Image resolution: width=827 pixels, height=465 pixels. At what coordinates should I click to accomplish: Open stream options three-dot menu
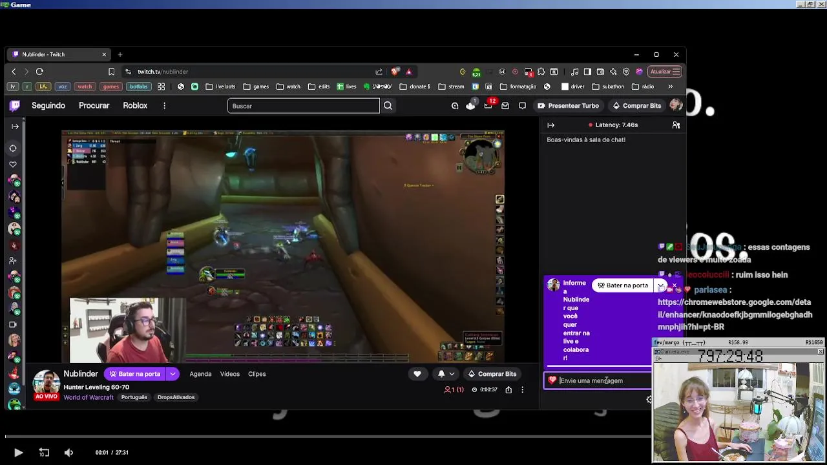pos(522,389)
